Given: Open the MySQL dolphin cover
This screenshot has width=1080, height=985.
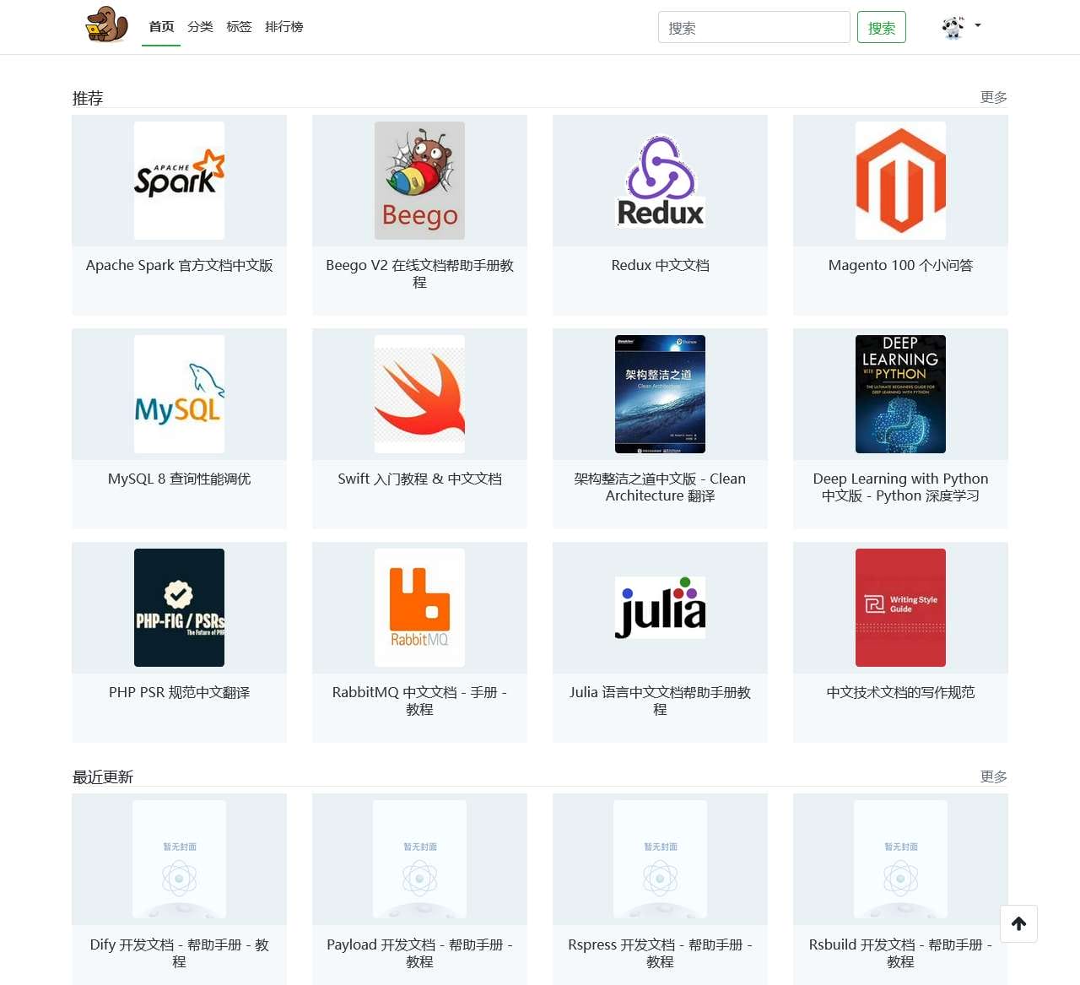Looking at the screenshot, I should click(179, 394).
